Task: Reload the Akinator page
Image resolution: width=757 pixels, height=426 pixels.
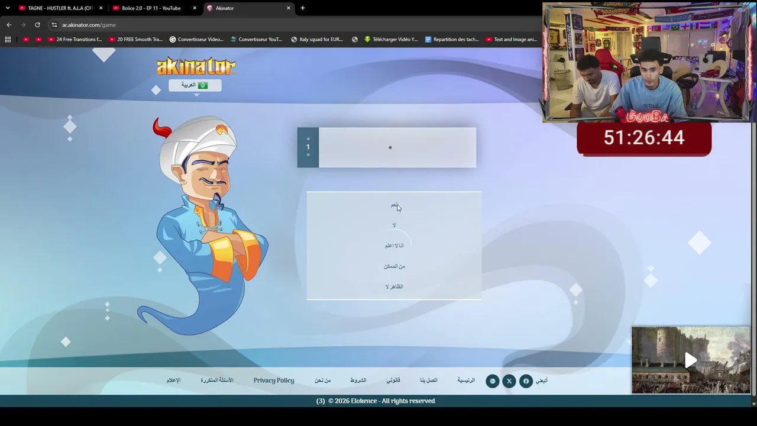Action: coord(37,25)
